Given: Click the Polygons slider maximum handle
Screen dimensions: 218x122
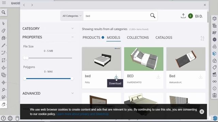Looking at the screenshot, I should point(72,79).
